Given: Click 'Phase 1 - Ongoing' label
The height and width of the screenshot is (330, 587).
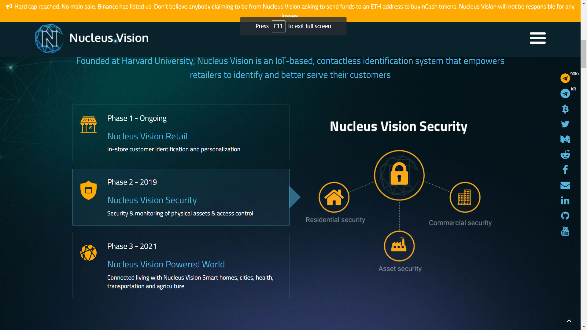Looking at the screenshot, I should (137, 118).
